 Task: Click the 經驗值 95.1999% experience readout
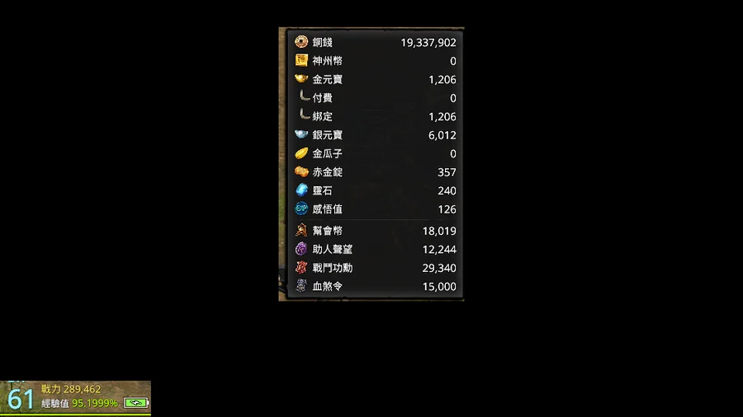pos(79,403)
